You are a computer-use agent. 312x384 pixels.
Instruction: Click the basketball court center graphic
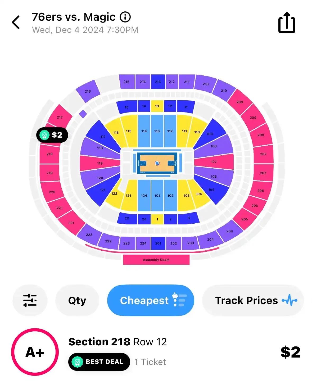[x=157, y=163]
